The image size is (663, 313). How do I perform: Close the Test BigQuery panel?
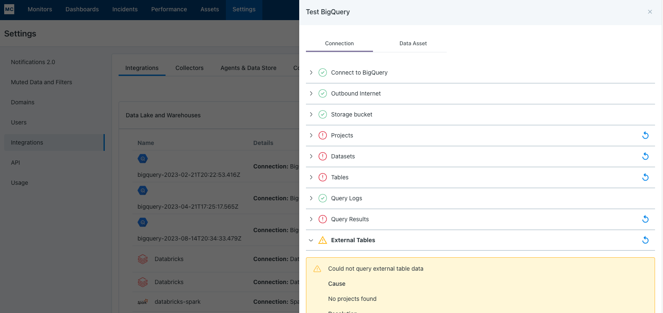[650, 12]
